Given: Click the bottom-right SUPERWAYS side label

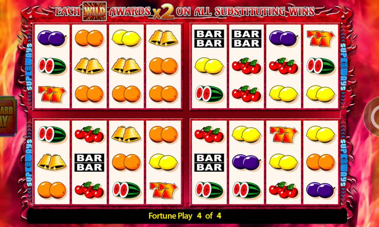Looking at the screenshot, I should [x=343, y=163].
